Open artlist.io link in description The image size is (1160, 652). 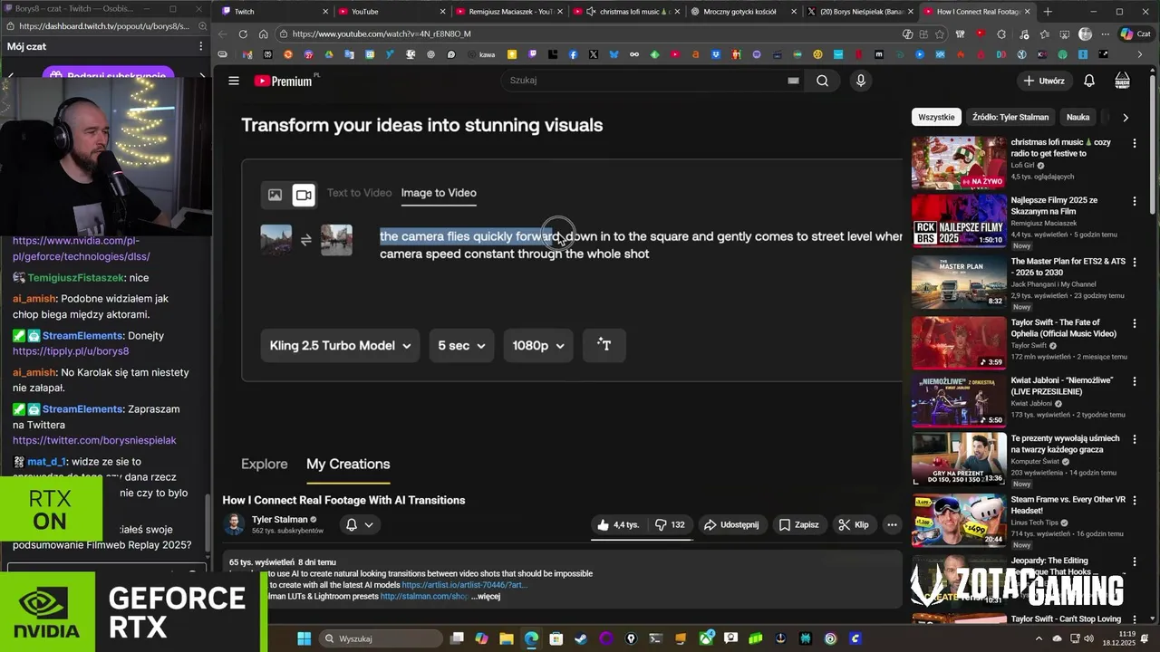click(464, 585)
